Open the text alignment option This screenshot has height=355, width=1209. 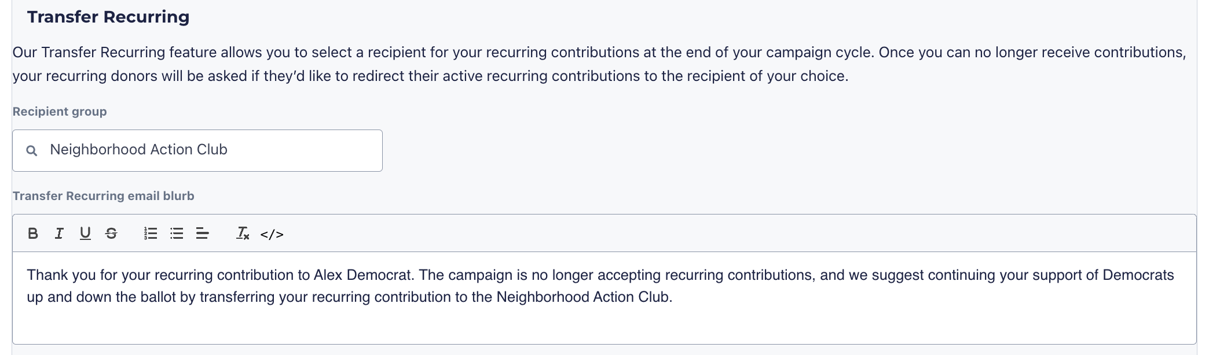203,234
